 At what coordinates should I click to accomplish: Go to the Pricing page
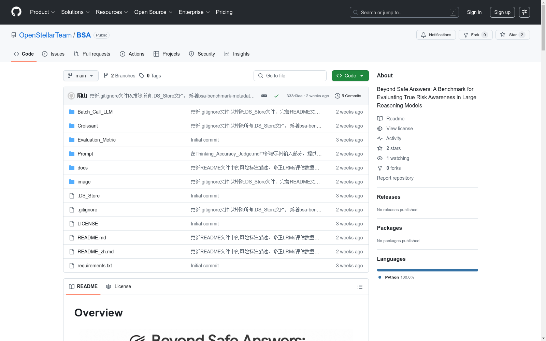[224, 12]
